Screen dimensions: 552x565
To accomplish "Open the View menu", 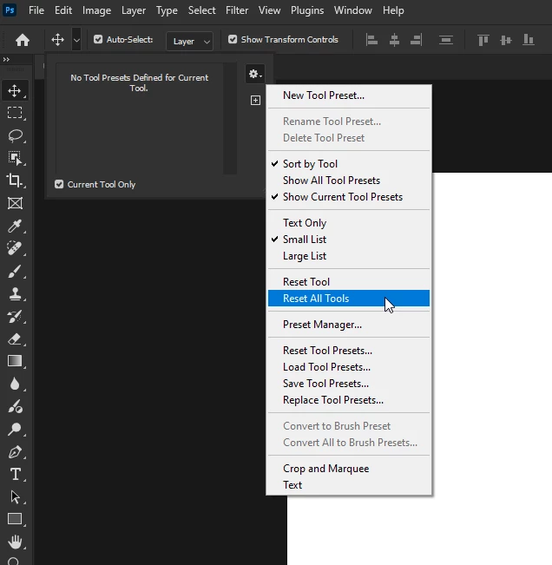I will coord(270,10).
